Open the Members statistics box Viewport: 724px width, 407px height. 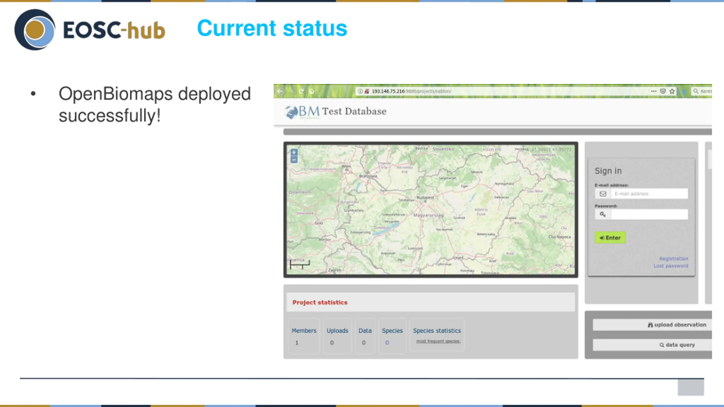(x=304, y=336)
